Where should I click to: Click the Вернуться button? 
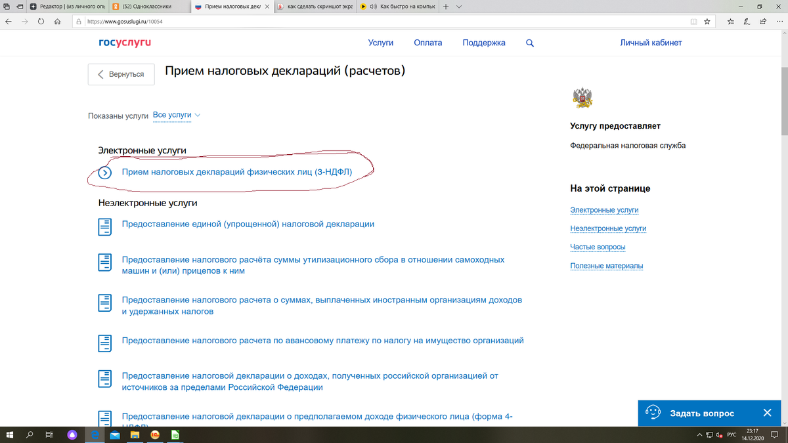[x=121, y=74]
